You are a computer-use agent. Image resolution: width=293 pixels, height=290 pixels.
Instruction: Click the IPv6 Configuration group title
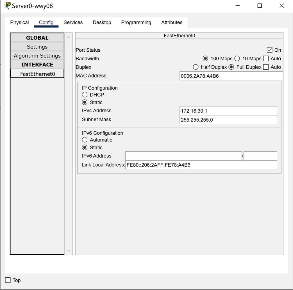pyautogui.click(x=103, y=133)
